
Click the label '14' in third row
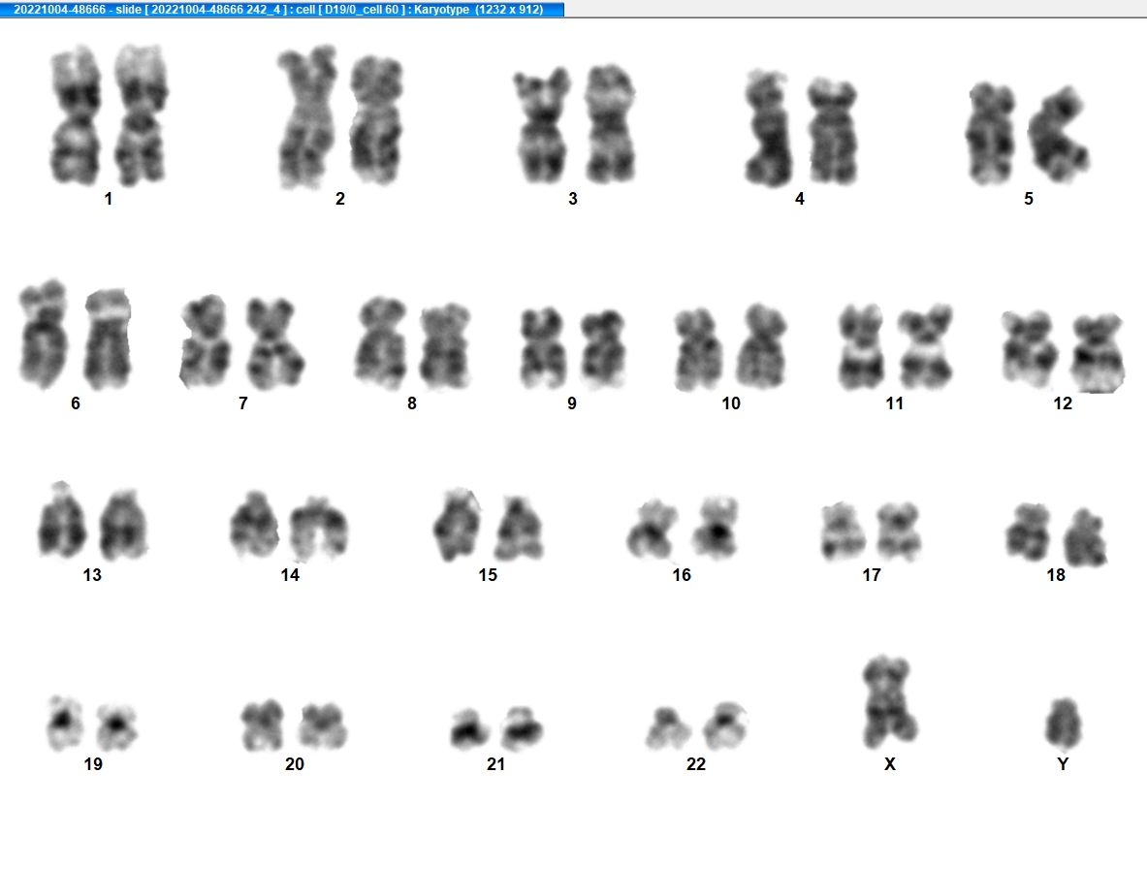290,575
